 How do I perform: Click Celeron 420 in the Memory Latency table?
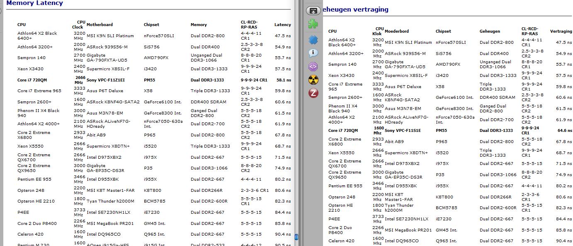tap(30, 234)
